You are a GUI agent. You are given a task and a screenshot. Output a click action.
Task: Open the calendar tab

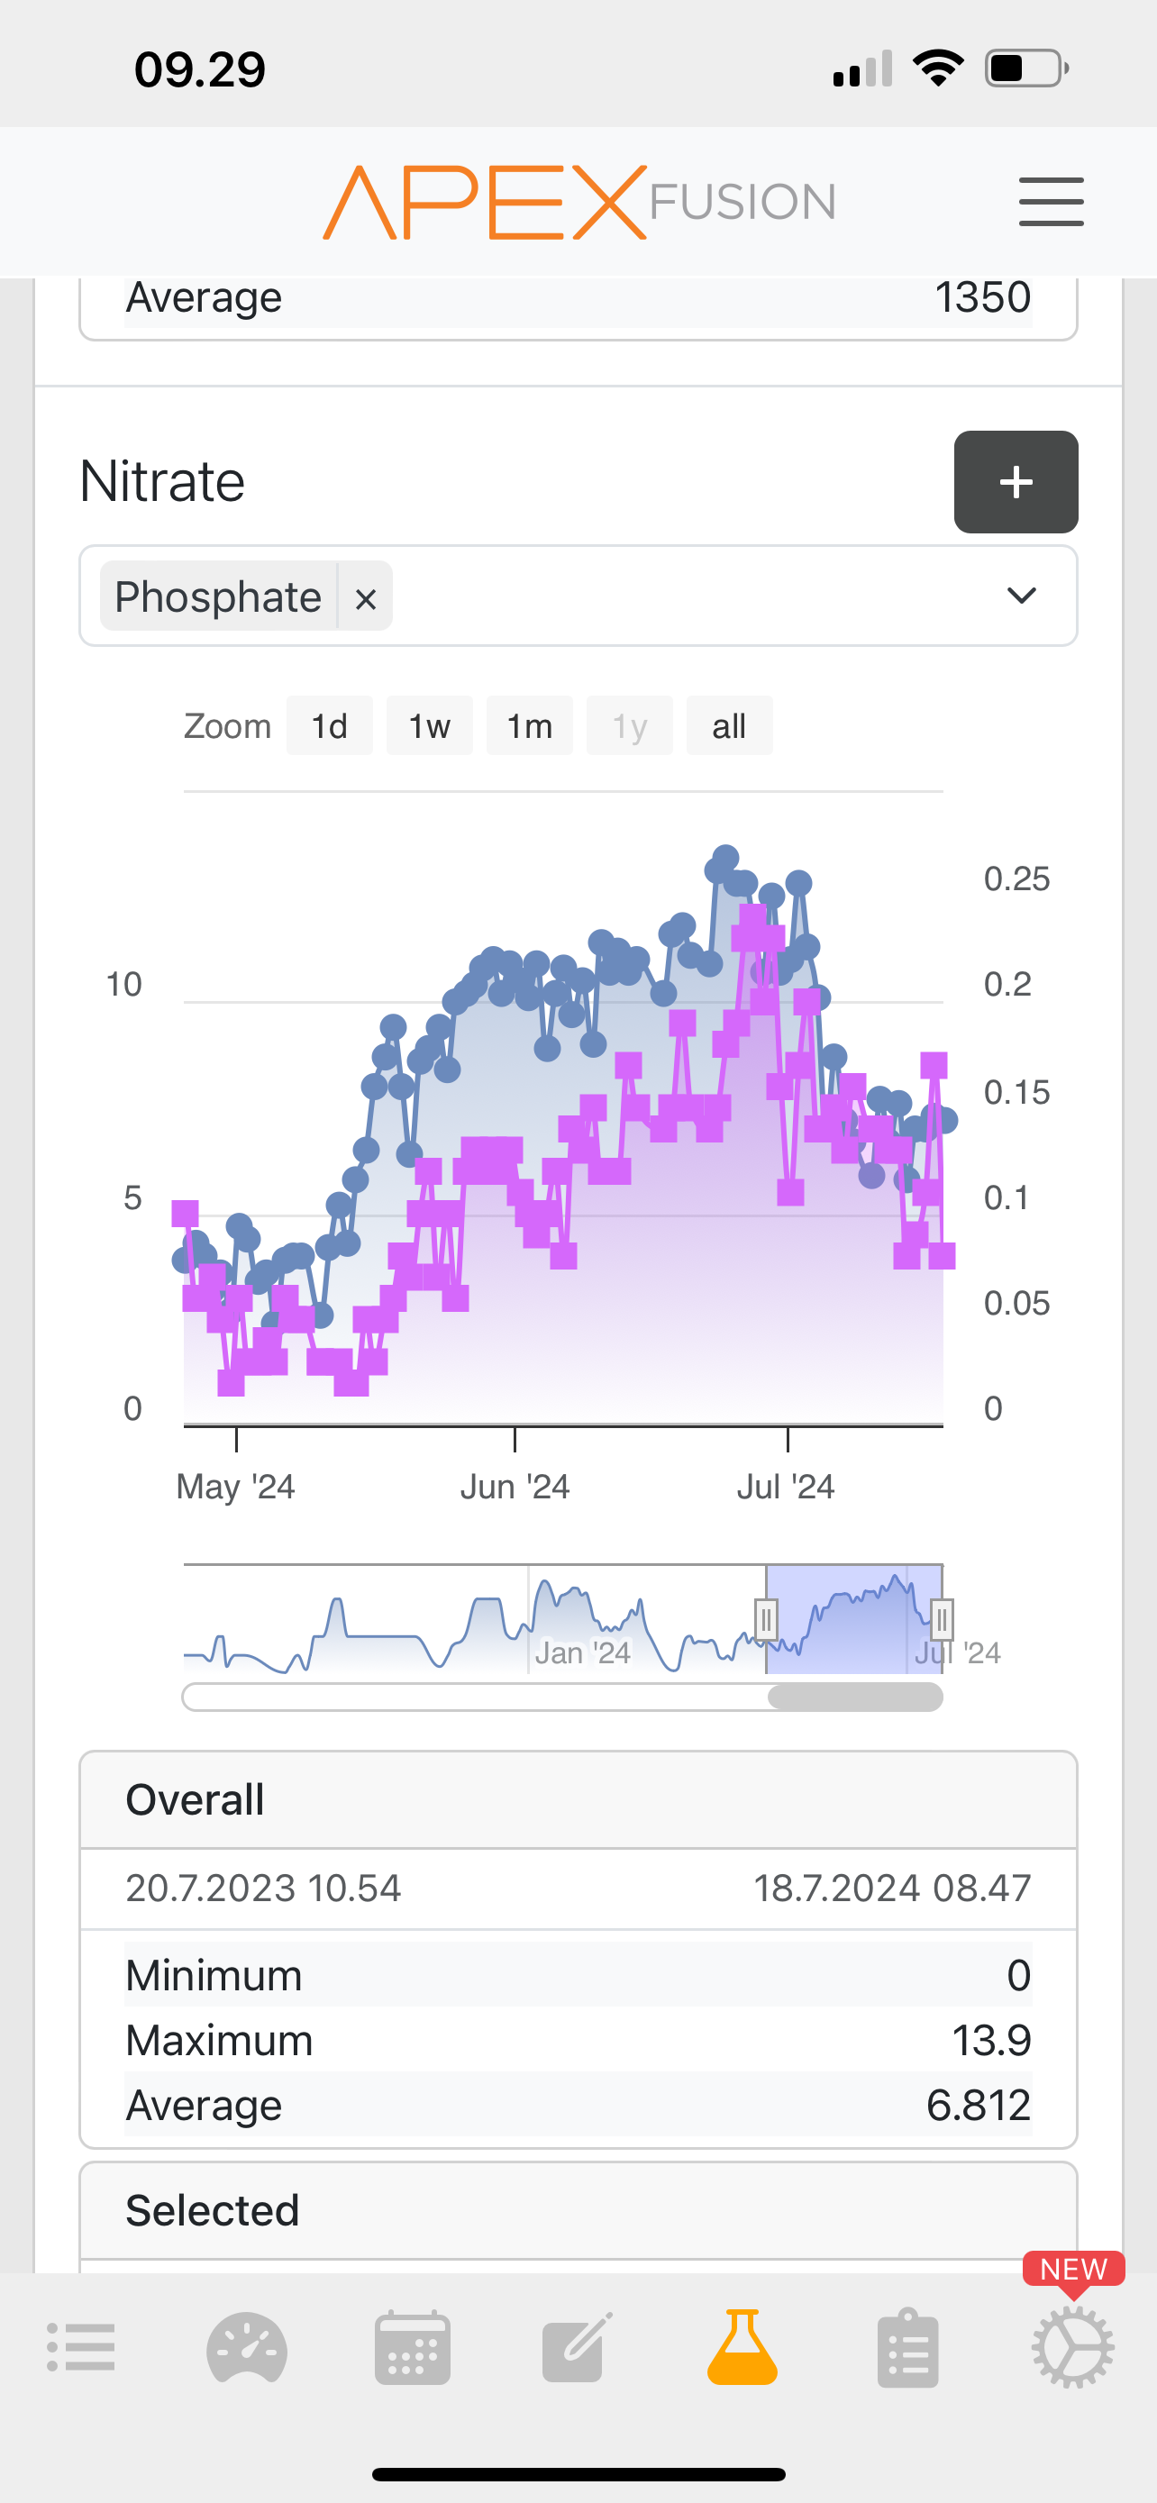(x=412, y=2347)
